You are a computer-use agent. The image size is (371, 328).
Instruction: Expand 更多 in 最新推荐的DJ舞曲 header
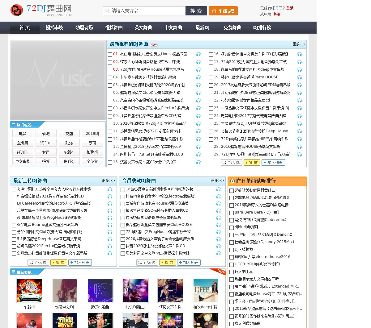pos(298,44)
